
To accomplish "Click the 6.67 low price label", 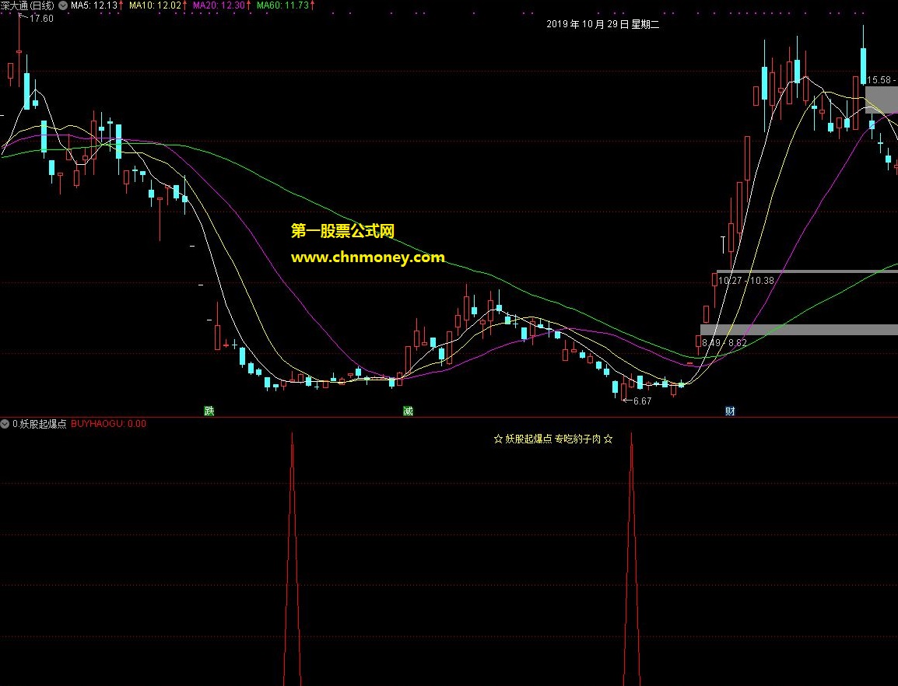I will 643,401.
